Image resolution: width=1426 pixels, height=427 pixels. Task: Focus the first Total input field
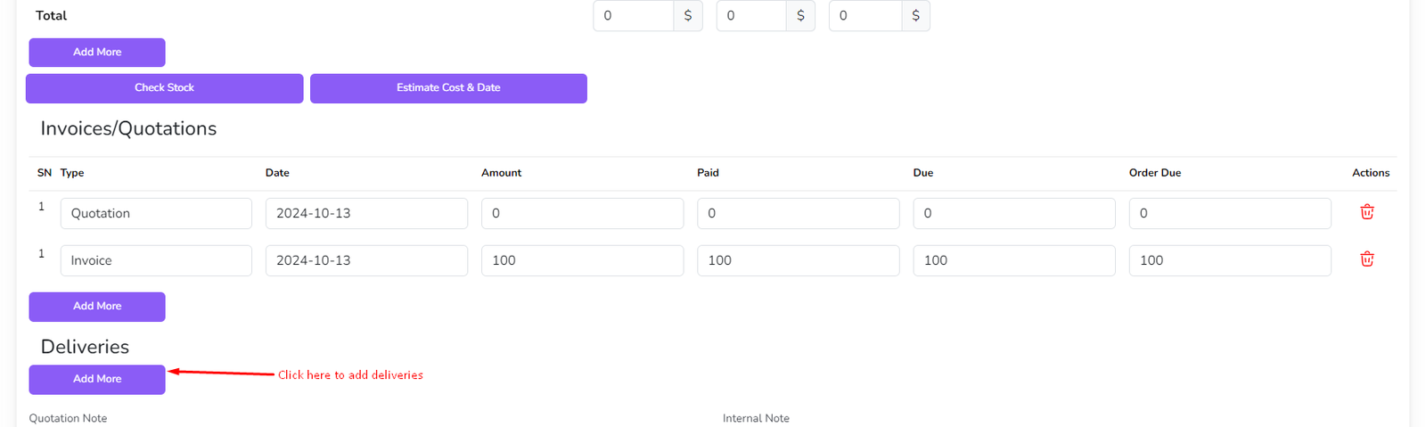[633, 16]
